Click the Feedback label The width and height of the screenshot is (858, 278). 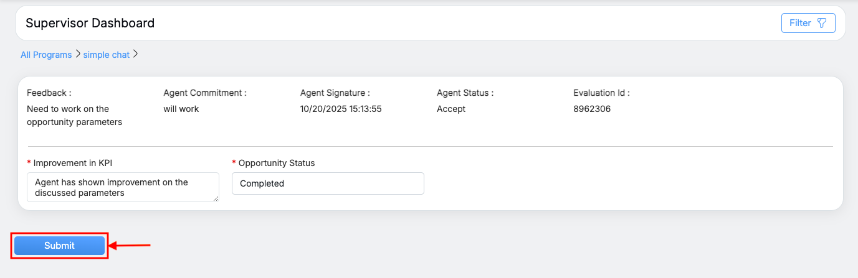49,93
